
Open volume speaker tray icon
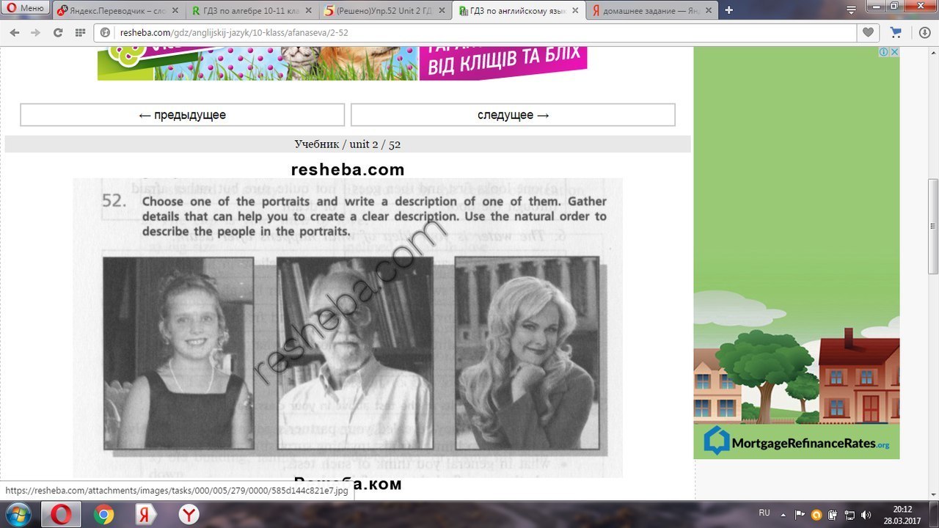866,515
